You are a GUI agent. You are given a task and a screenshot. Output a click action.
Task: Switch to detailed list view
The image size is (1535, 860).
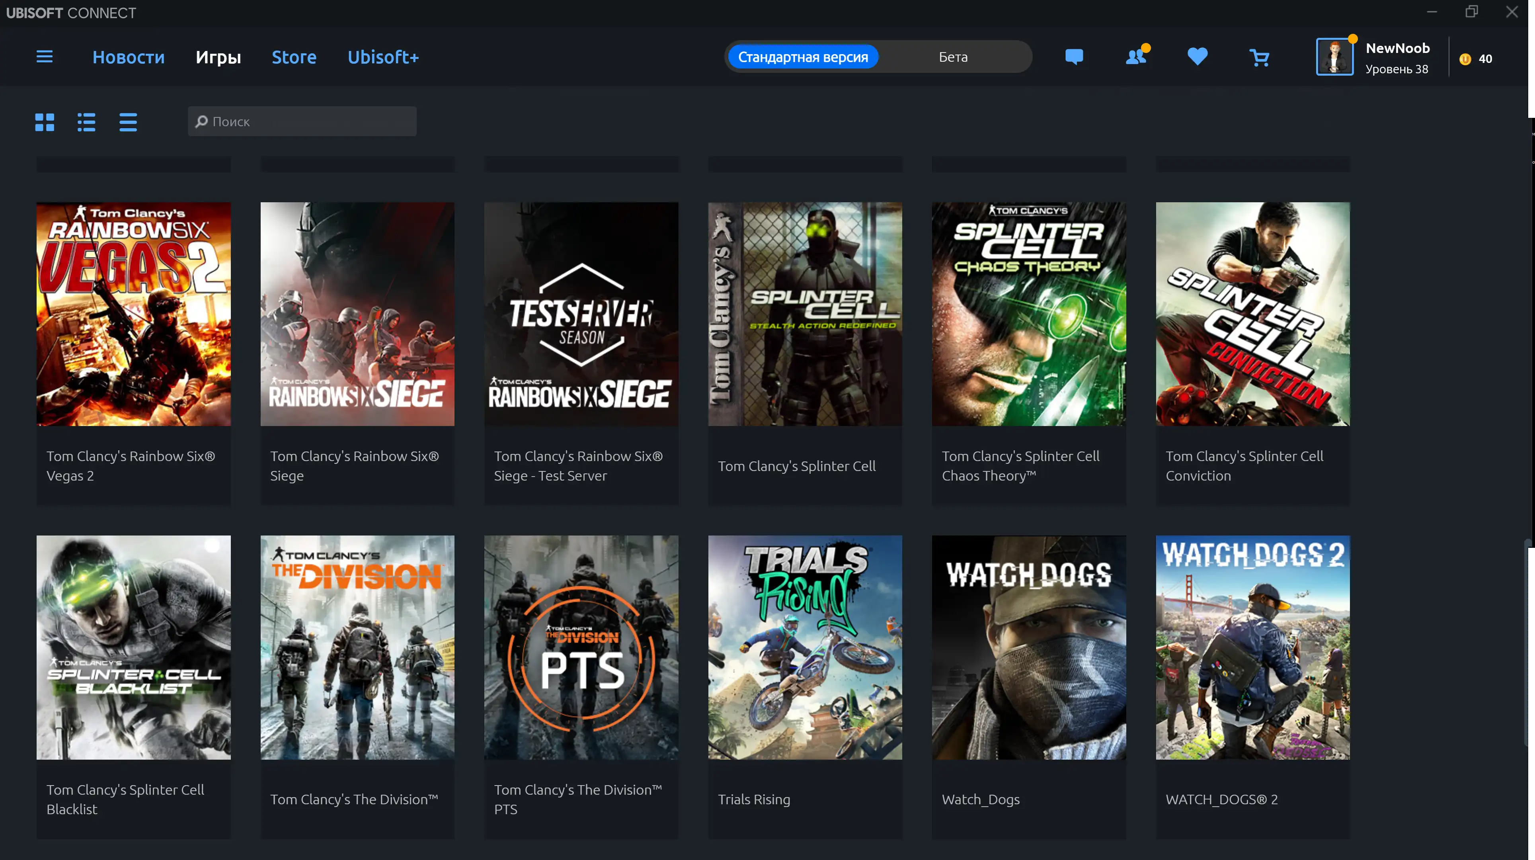(86, 122)
